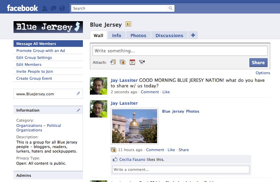
Task: Click the search magnifier button
Action: (x=171, y=8)
